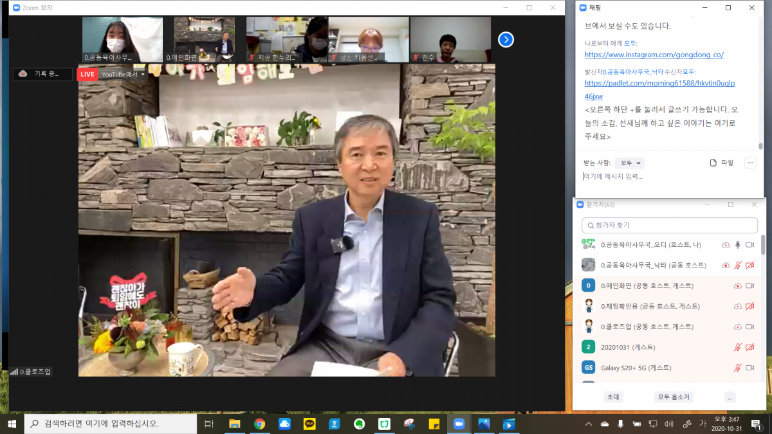The height and width of the screenshot is (434, 772).
Task: Click the 기록 중 recording cloud indicator
Action: (x=42, y=74)
